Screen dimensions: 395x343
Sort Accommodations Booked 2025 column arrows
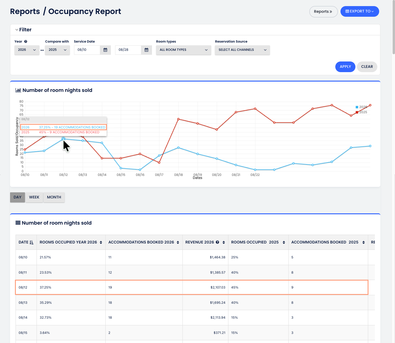(x=363, y=242)
